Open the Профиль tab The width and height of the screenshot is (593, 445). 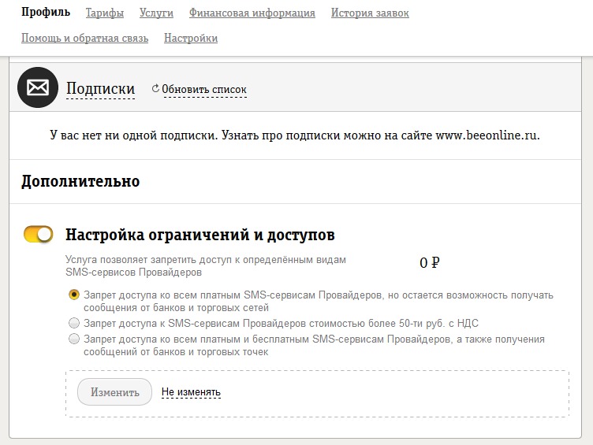(46, 12)
